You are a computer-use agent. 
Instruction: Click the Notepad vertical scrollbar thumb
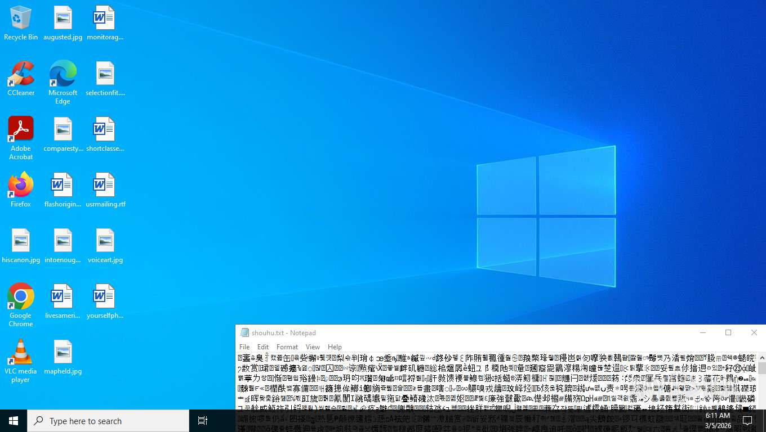pyautogui.click(x=762, y=368)
